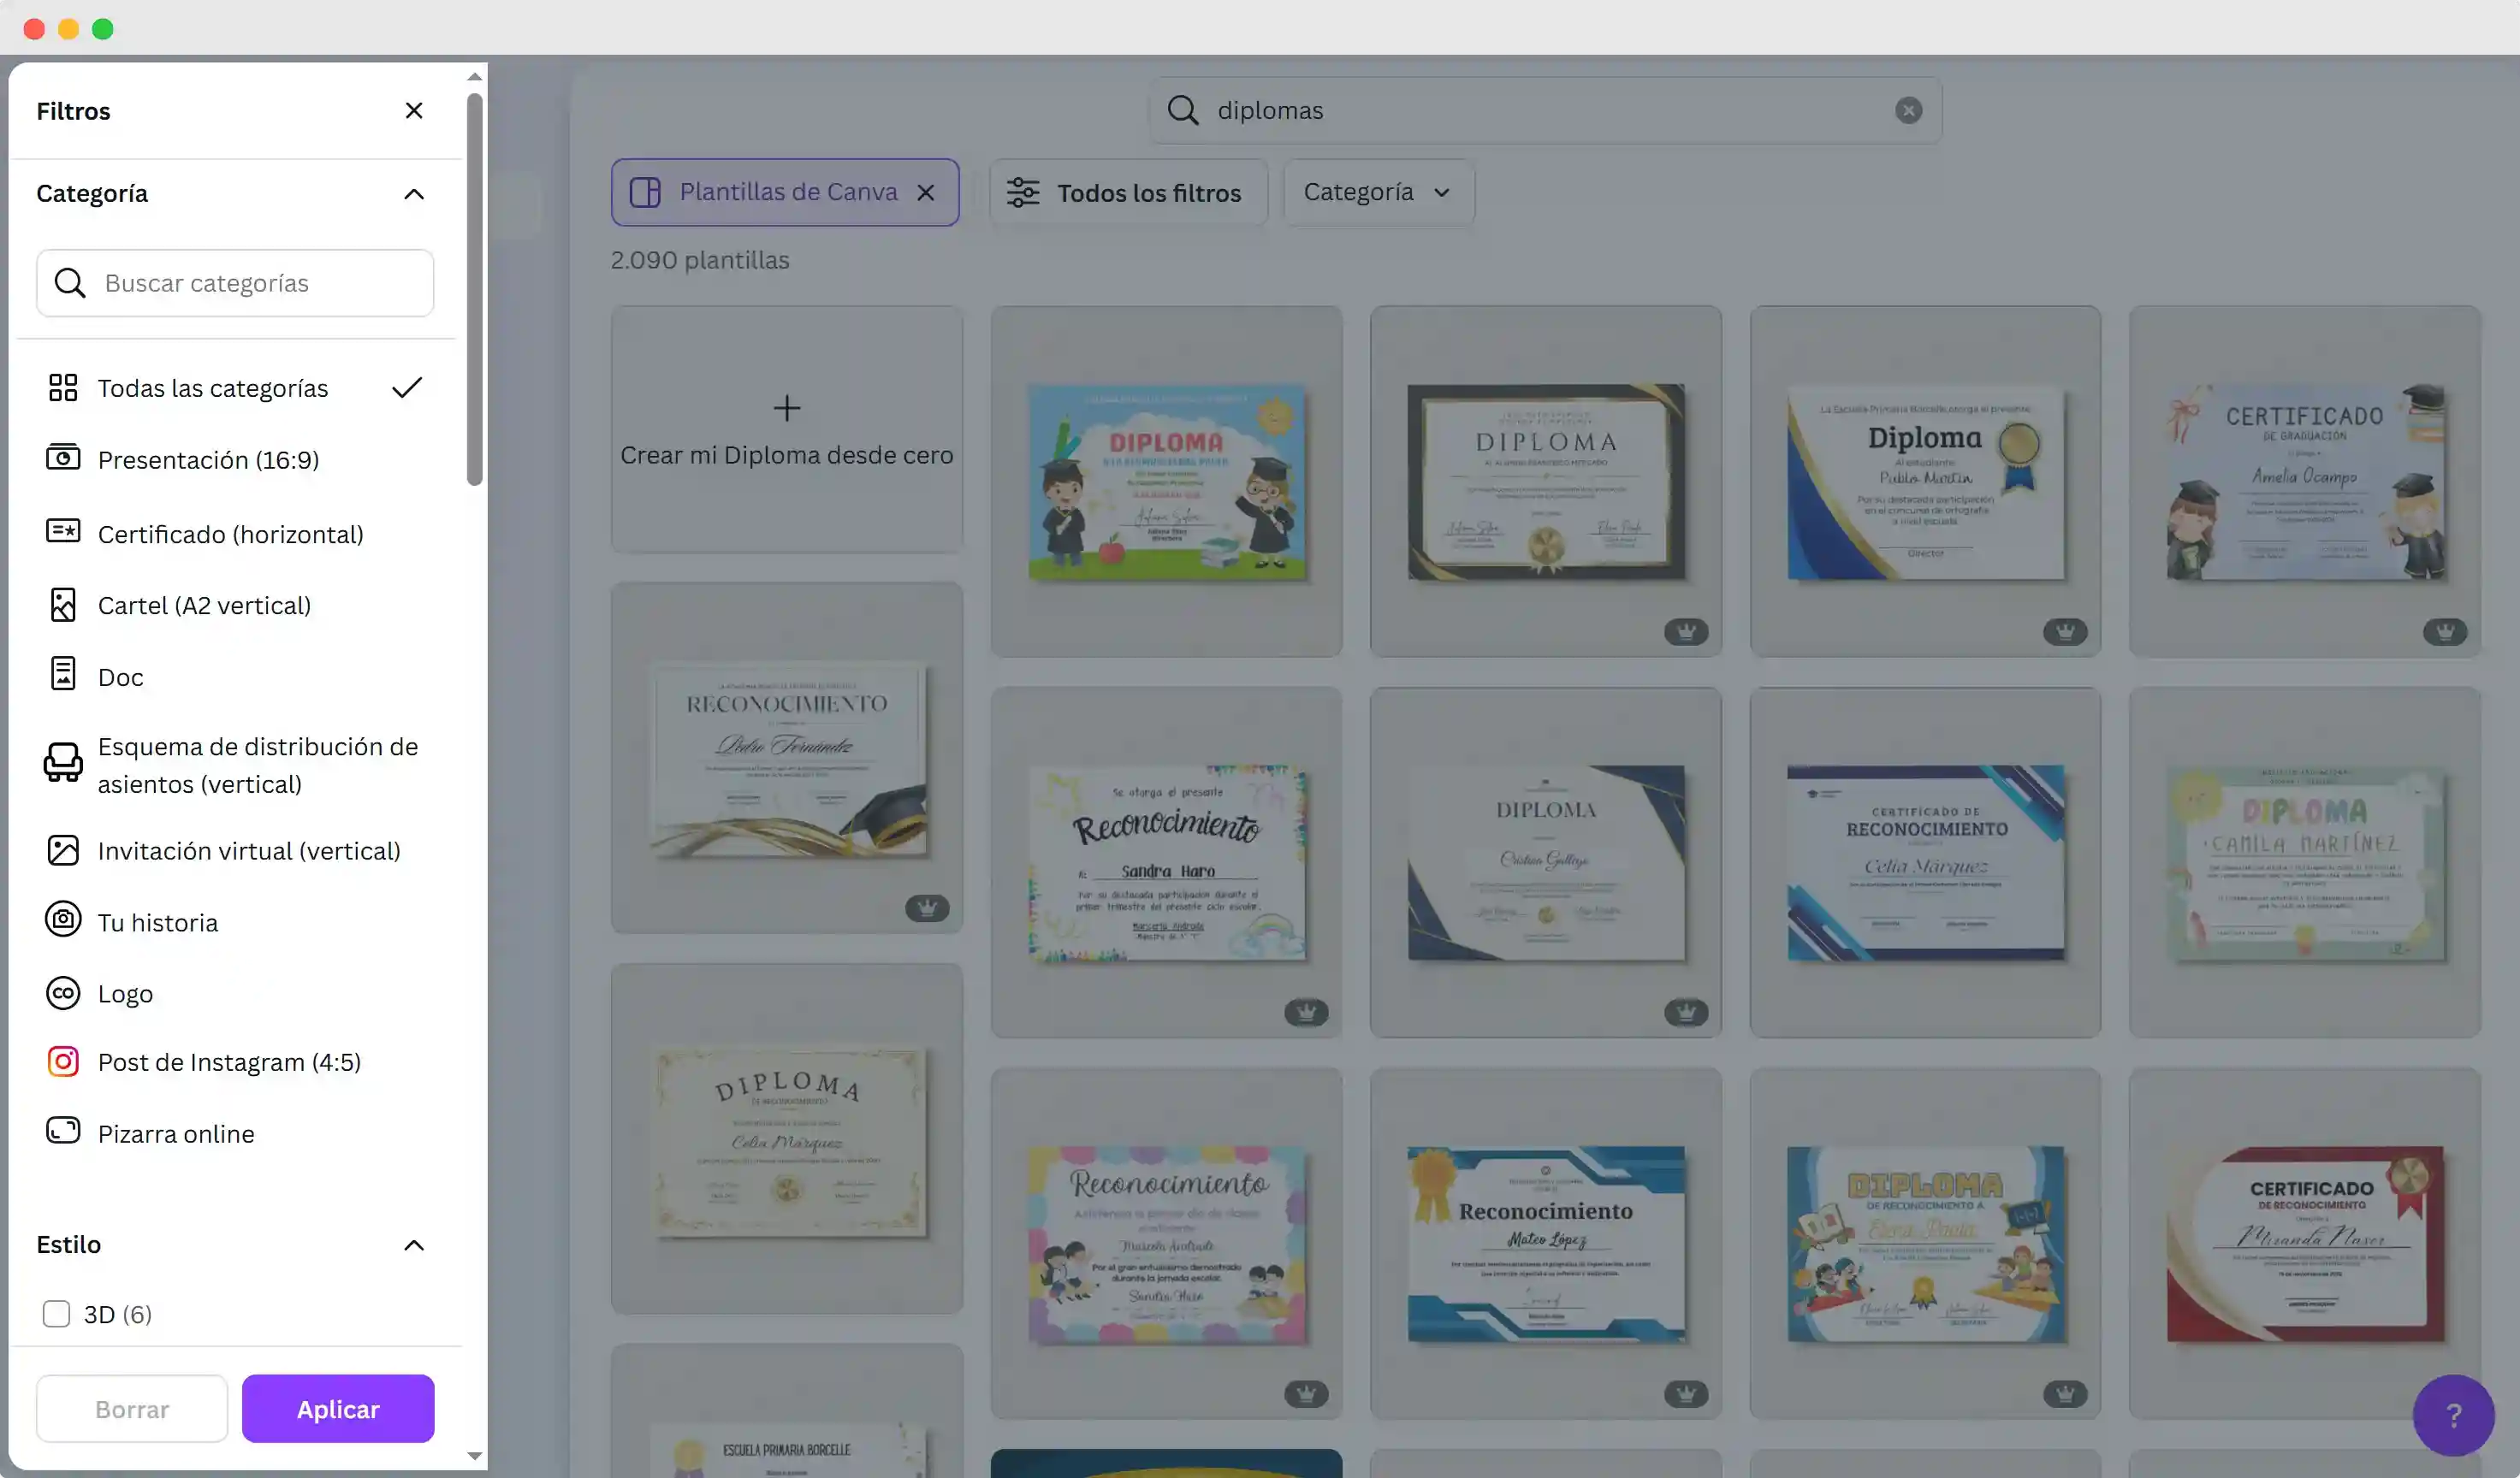Close the Filtros panel with X
This screenshot has height=1478, width=2520.
click(x=414, y=111)
